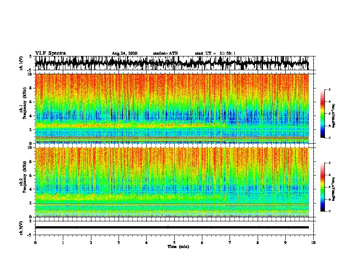Click the "5" volt tick on ch.1(V) axis
Viewport: 353px width, 272px height.
[x=30, y=56]
